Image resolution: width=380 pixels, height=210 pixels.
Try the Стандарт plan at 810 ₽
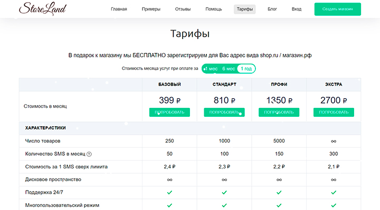224,112
